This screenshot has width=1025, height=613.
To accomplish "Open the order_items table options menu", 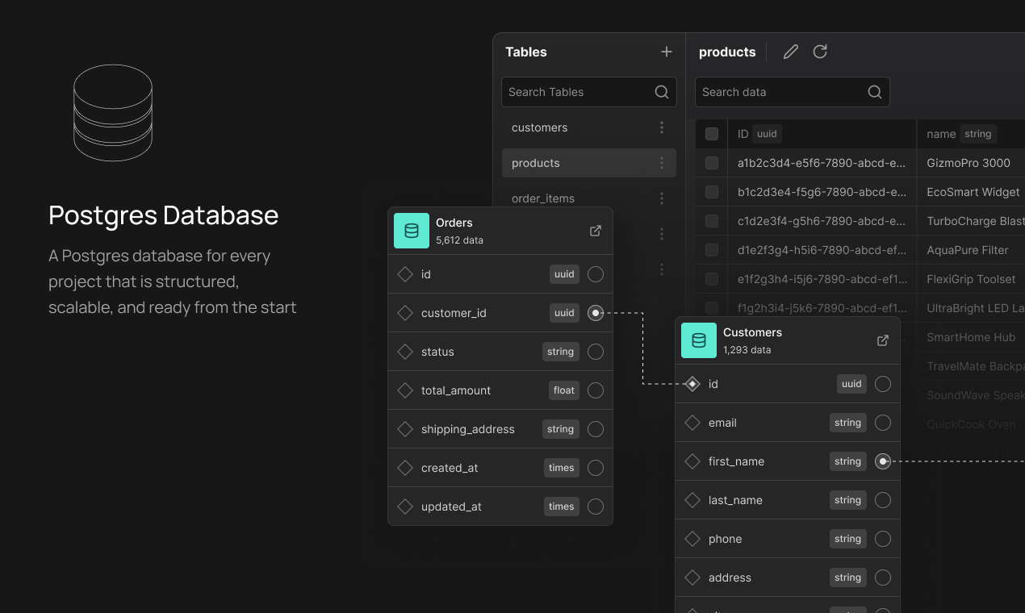I will [x=662, y=198].
